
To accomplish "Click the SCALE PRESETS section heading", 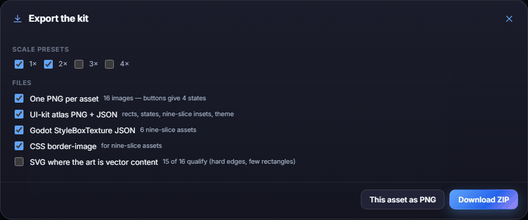I will click(40, 49).
